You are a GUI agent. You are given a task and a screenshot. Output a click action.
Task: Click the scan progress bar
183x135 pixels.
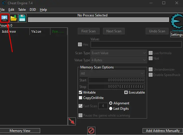pyautogui.click(x=98, y=20)
